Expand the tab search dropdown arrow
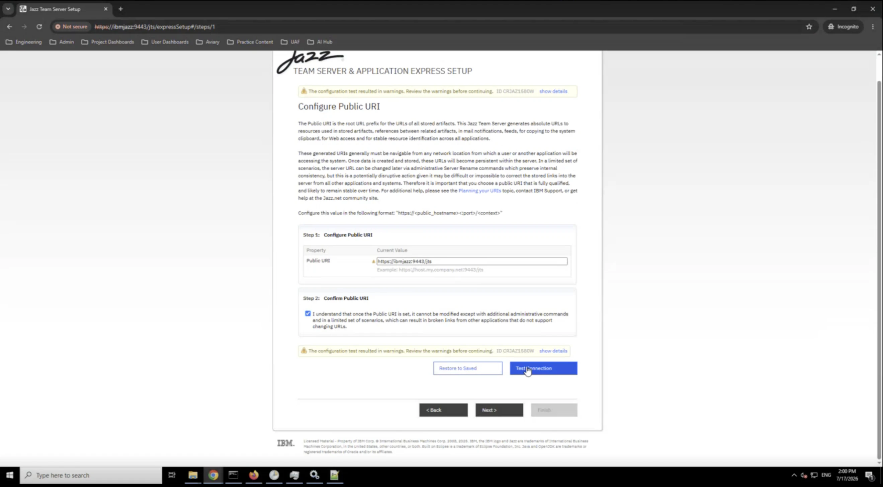This screenshot has height=487, width=883. tap(8, 9)
